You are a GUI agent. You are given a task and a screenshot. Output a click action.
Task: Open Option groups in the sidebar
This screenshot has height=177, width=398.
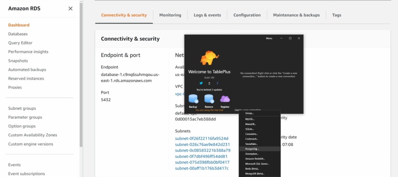pos(22,126)
